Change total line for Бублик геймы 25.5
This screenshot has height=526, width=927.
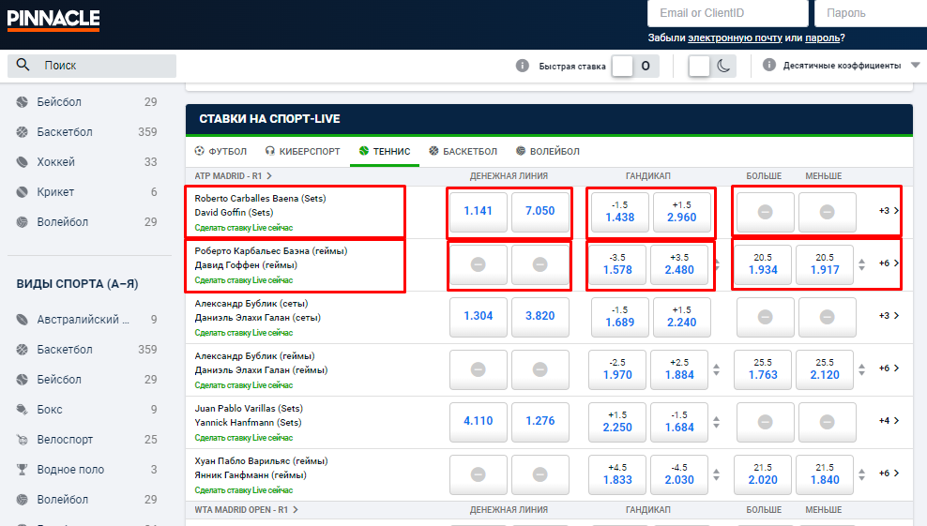[862, 370]
